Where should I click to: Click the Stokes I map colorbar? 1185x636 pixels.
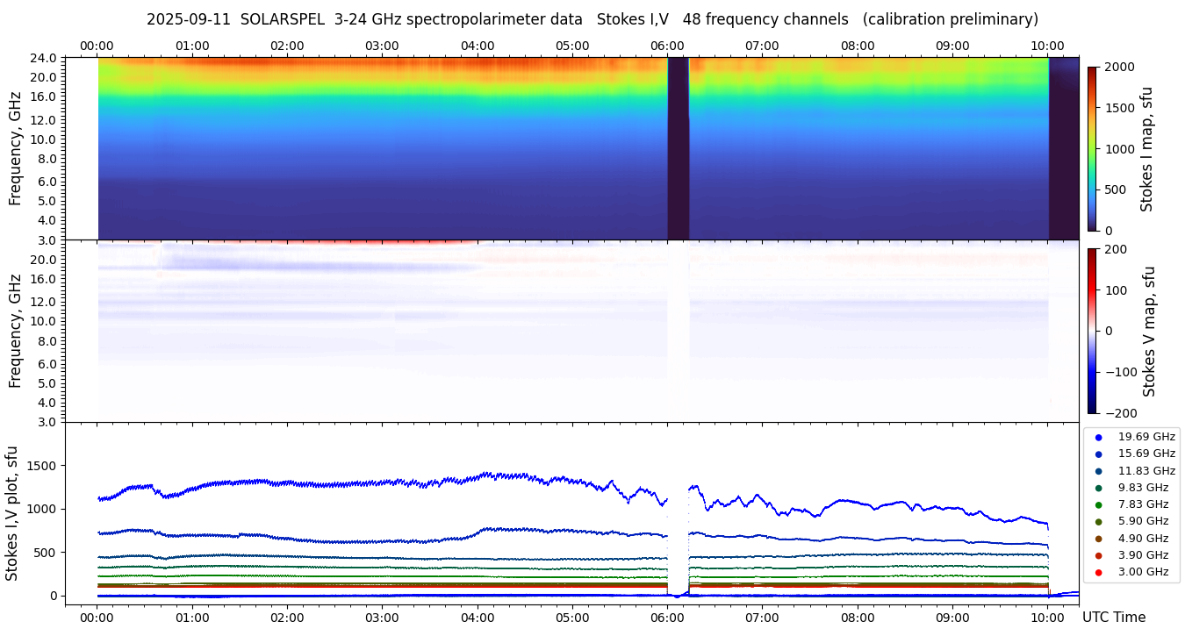point(1092,148)
